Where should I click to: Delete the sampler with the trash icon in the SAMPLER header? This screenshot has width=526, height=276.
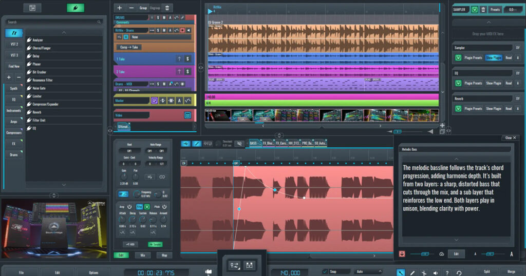point(483,9)
